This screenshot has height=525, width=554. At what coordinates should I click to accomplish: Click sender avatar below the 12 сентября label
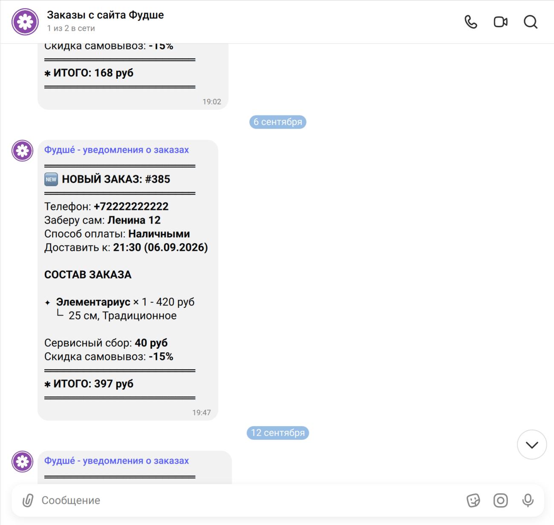click(x=22, y=462)
